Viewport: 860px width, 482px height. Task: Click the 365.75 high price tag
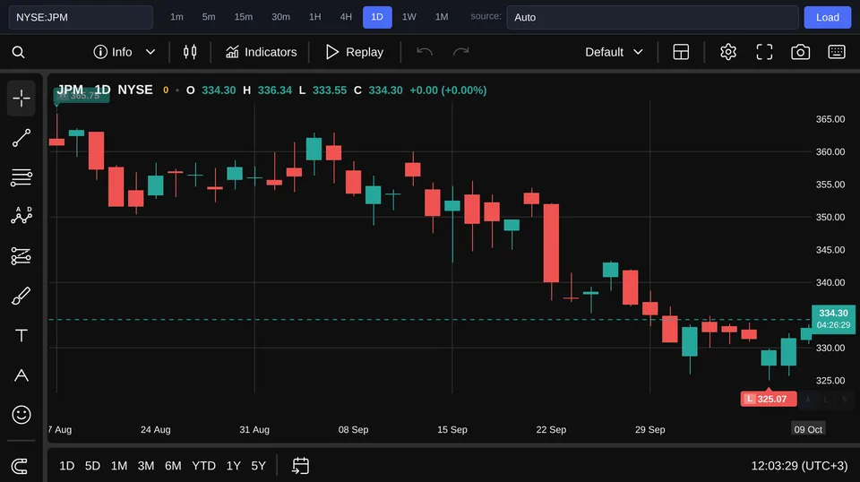click(x=82, y=95)
